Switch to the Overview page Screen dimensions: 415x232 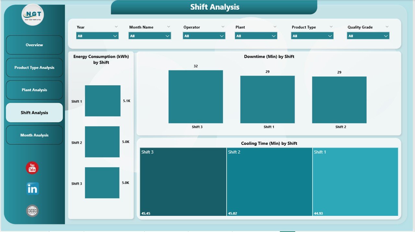34,45
